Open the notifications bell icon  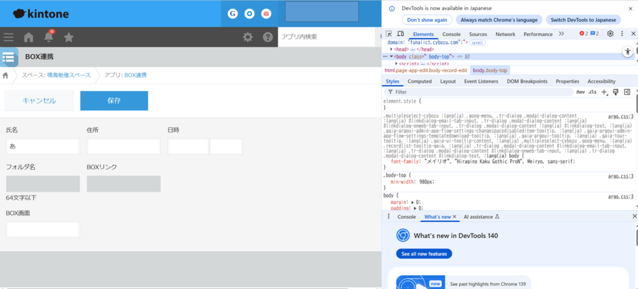coord(49,37)
